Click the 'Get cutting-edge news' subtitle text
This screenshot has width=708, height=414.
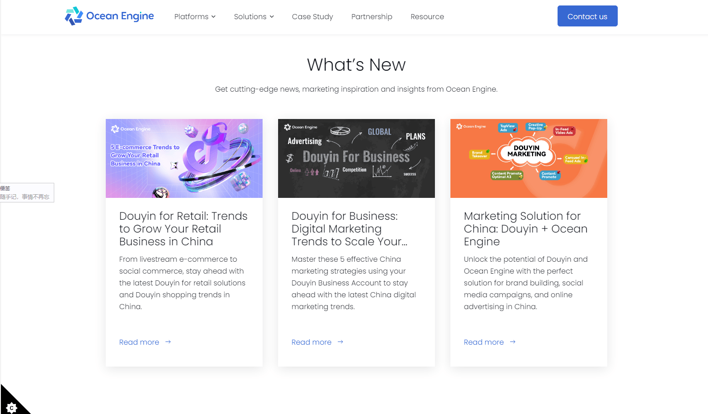coord(356,89)
